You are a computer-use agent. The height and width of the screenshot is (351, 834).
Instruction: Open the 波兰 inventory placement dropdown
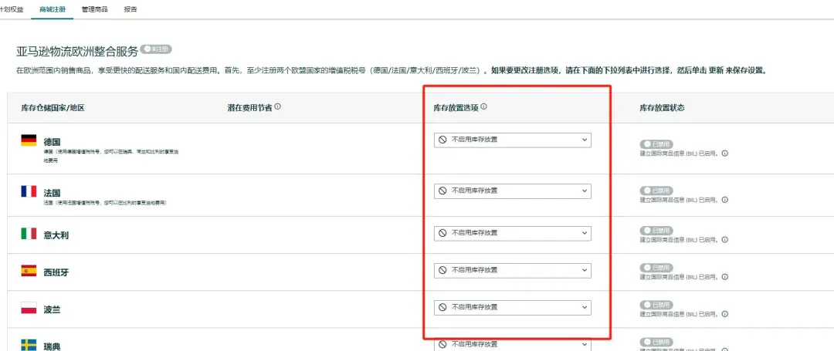click(512, 307)
